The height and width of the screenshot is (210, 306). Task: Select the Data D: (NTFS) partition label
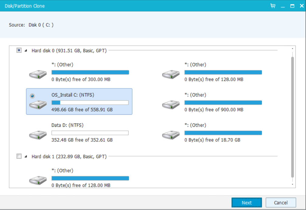67,125
